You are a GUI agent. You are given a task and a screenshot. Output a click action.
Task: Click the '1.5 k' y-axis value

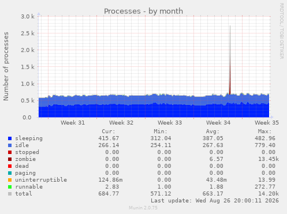coord(28,67)
